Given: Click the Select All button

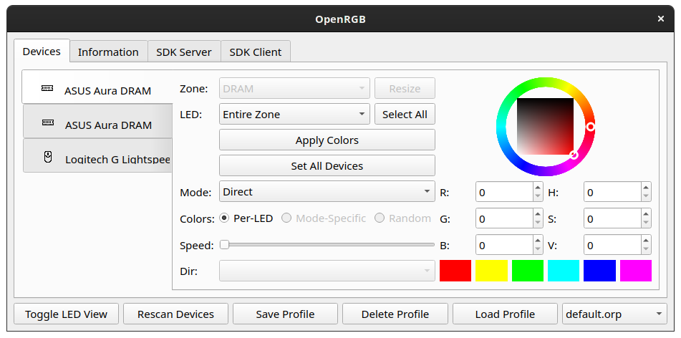Looking at the screenshot, I should coord(405,115).
